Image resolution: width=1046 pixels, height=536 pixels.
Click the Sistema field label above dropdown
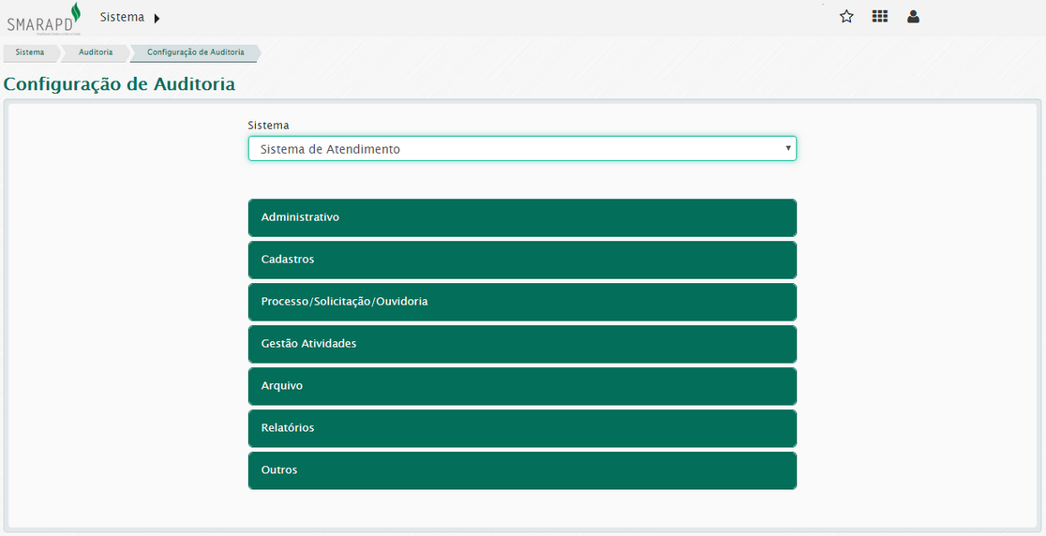pyautogui.click(x=268, y=126)
